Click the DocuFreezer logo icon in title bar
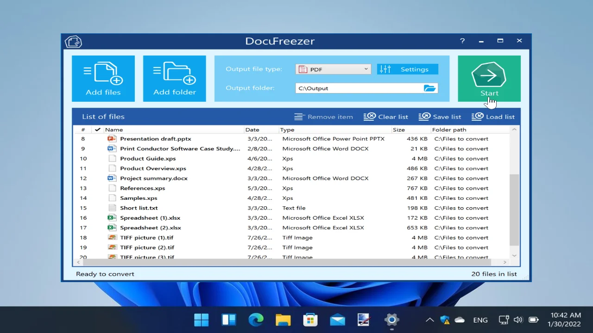Image resolution: width=593 pixels, height=333 pixels. pyautogui.click(x=73, y=42)
